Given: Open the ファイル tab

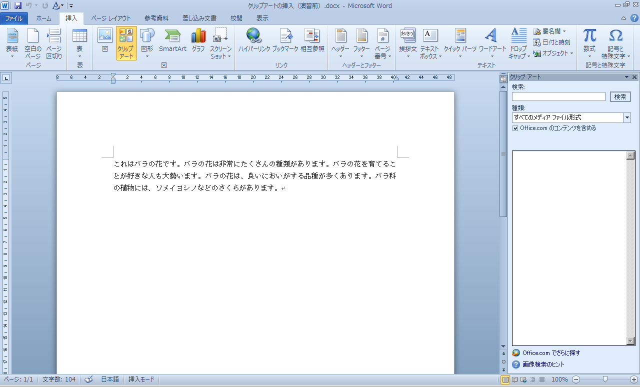Looking at the screenshot, I should [x=14, y=18].
